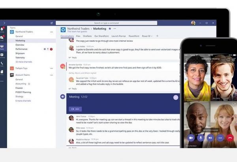Image resolution: width=237 pixels, height=162 pixels.
Task: Click the search or type a command box
Action: (107, 23)
